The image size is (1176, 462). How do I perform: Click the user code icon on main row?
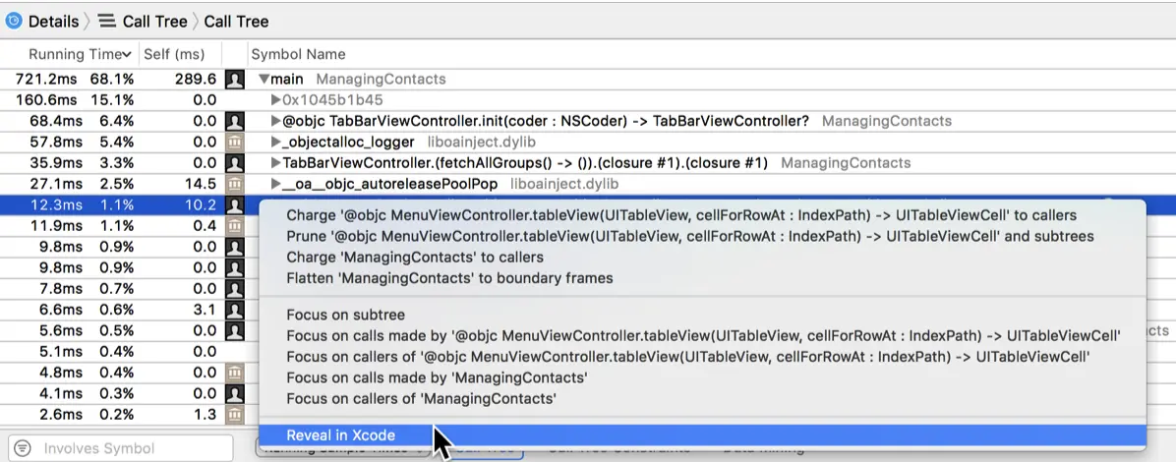[x=235, y=79]
